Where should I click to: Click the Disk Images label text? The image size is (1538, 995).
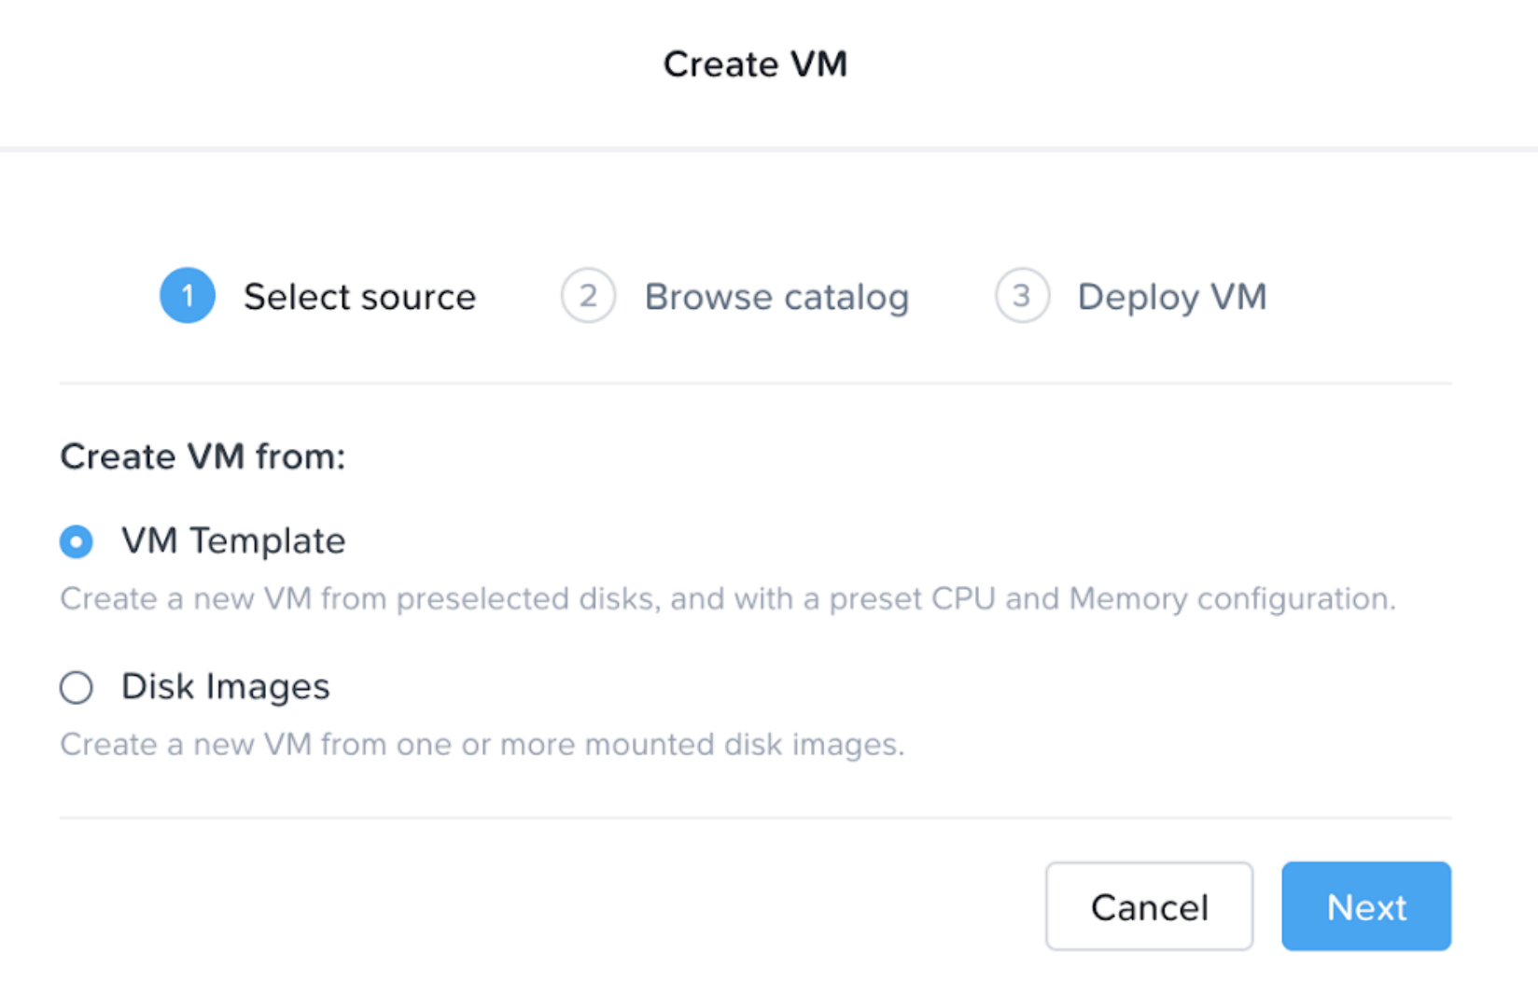[x=224, y=687]
